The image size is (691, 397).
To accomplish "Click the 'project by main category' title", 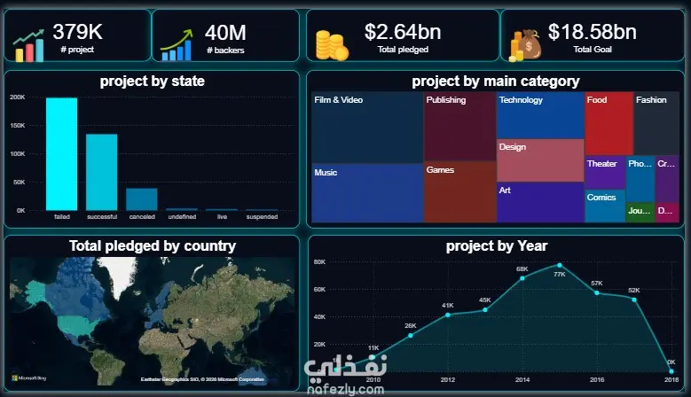I will (x=495, y=81).
